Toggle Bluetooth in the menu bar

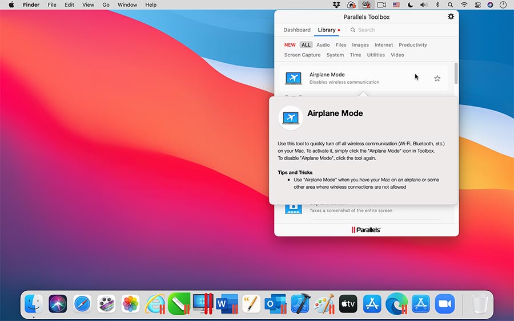(437, 5)
